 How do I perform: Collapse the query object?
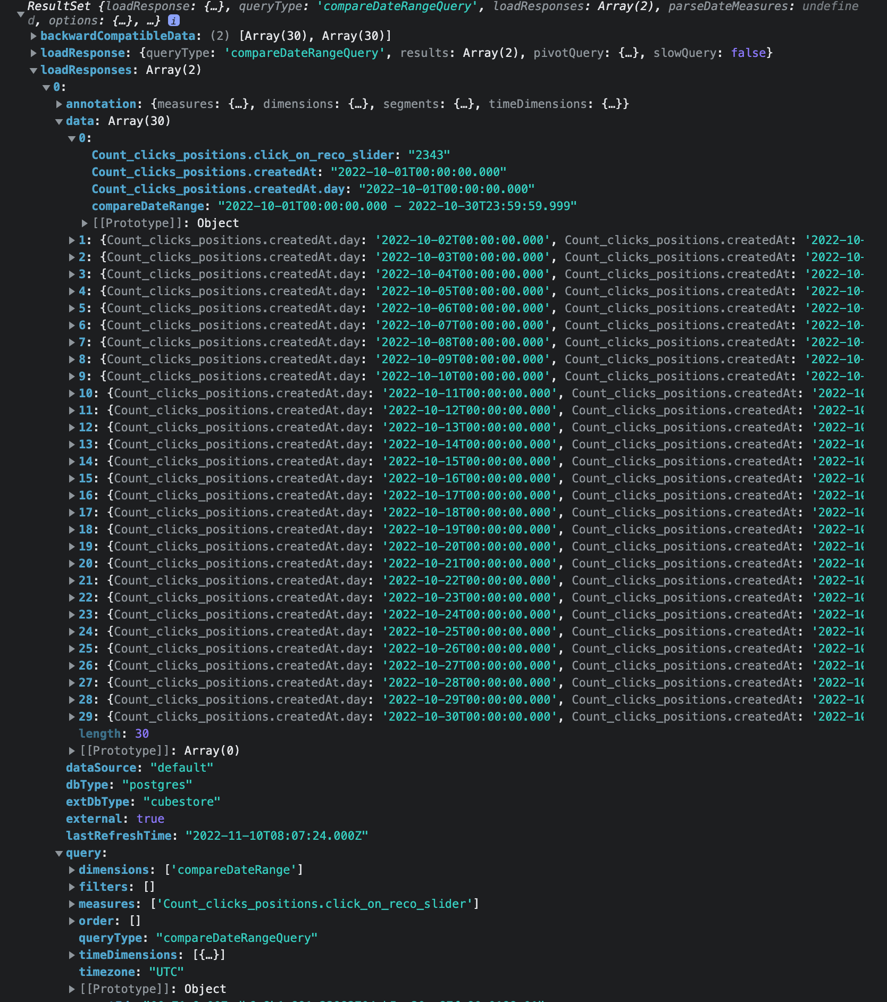pos(58,853)
